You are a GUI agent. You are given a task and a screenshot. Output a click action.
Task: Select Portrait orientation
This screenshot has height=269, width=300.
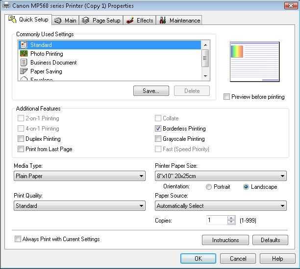208,187
